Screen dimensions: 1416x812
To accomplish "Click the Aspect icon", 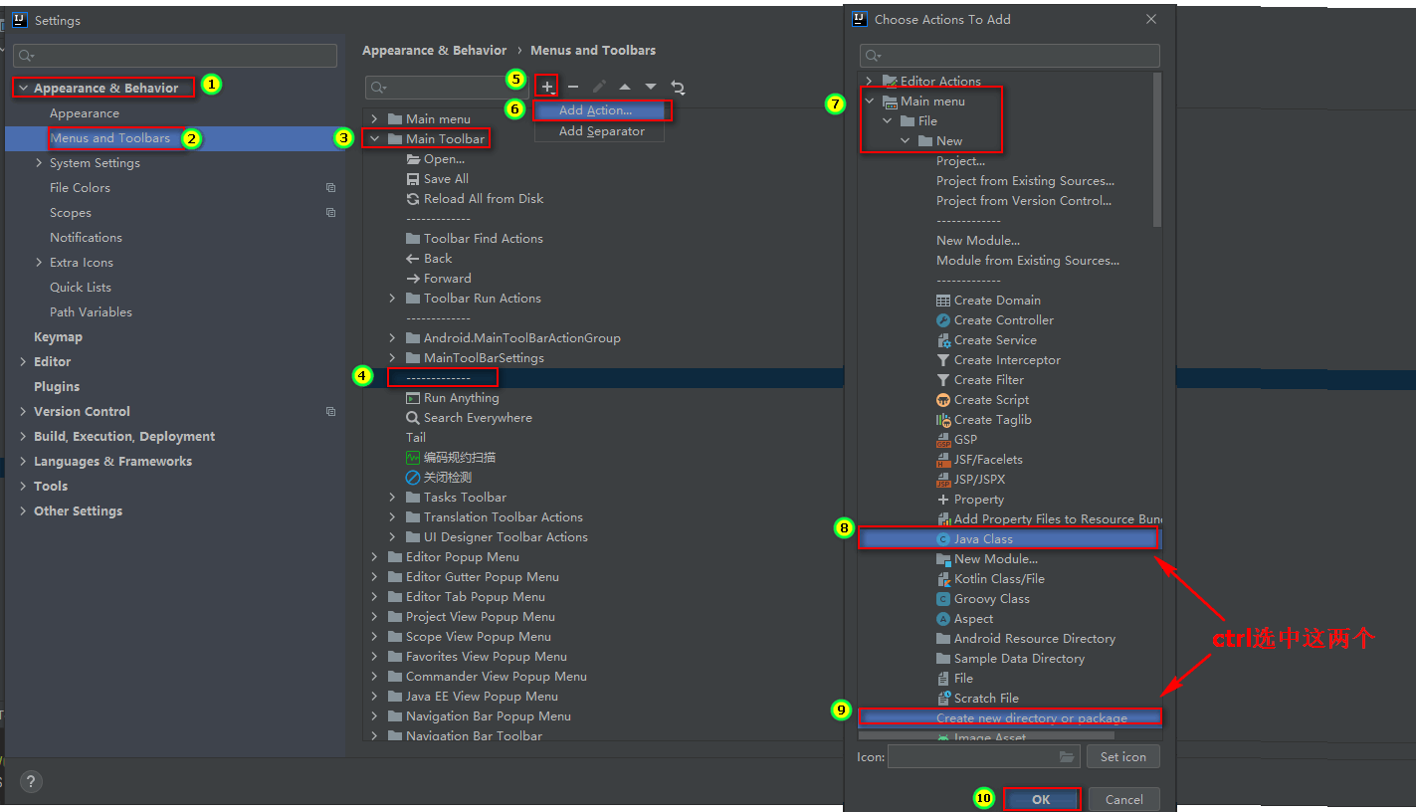I will point(943,618).
